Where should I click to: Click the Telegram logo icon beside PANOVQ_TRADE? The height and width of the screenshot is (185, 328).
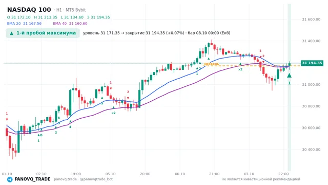point(10,179)
